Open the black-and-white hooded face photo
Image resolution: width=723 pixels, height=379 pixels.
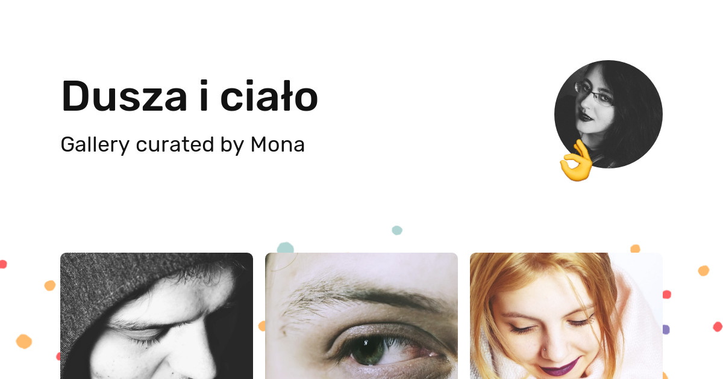[157, 316]
